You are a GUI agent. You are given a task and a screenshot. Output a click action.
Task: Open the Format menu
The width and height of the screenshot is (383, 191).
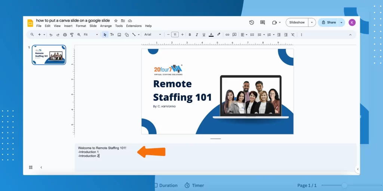[81, 26]
